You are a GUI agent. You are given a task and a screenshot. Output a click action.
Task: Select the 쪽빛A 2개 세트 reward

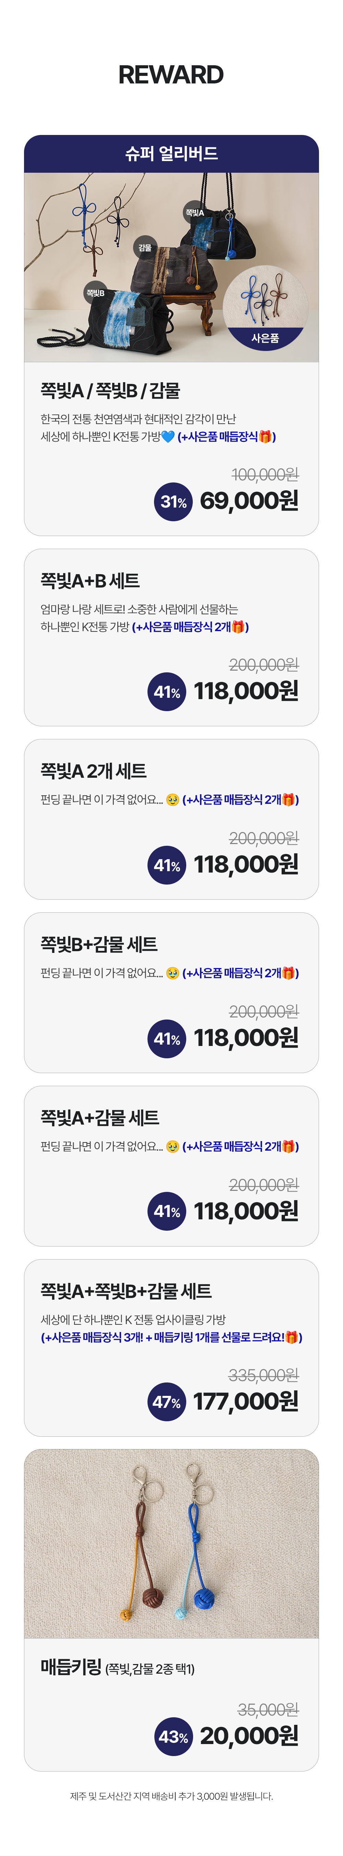pyautogui.click(x=94, y=771)
